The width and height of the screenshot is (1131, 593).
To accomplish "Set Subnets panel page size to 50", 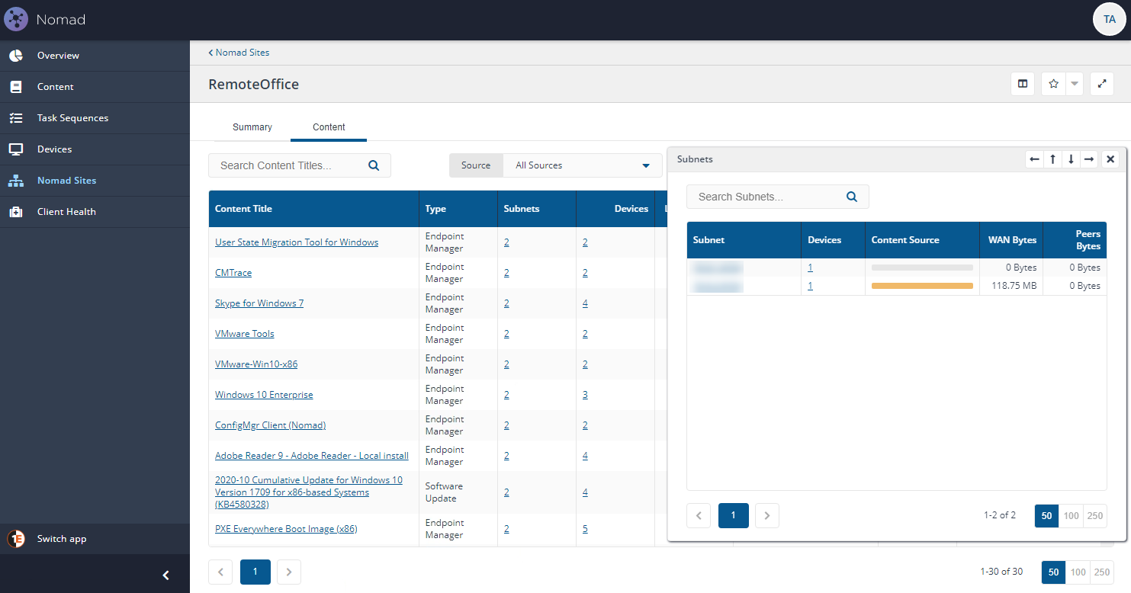I will coord(1047,516).
